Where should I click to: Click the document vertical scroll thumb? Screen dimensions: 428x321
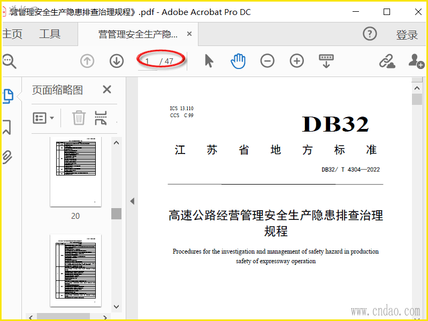[417, 99]
